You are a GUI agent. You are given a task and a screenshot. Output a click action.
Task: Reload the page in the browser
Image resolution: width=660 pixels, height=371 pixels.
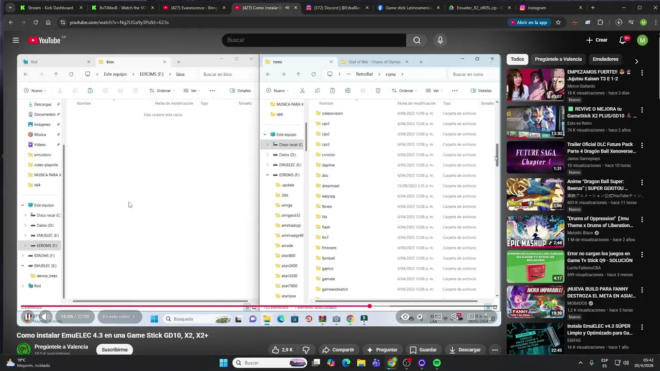(x=36, y=22)
